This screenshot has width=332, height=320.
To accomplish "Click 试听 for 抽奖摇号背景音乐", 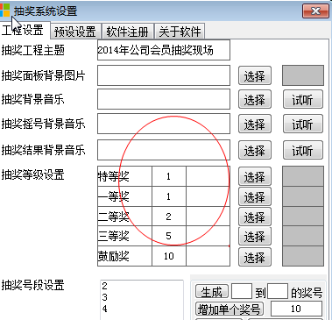I will [x=303, y=124].
